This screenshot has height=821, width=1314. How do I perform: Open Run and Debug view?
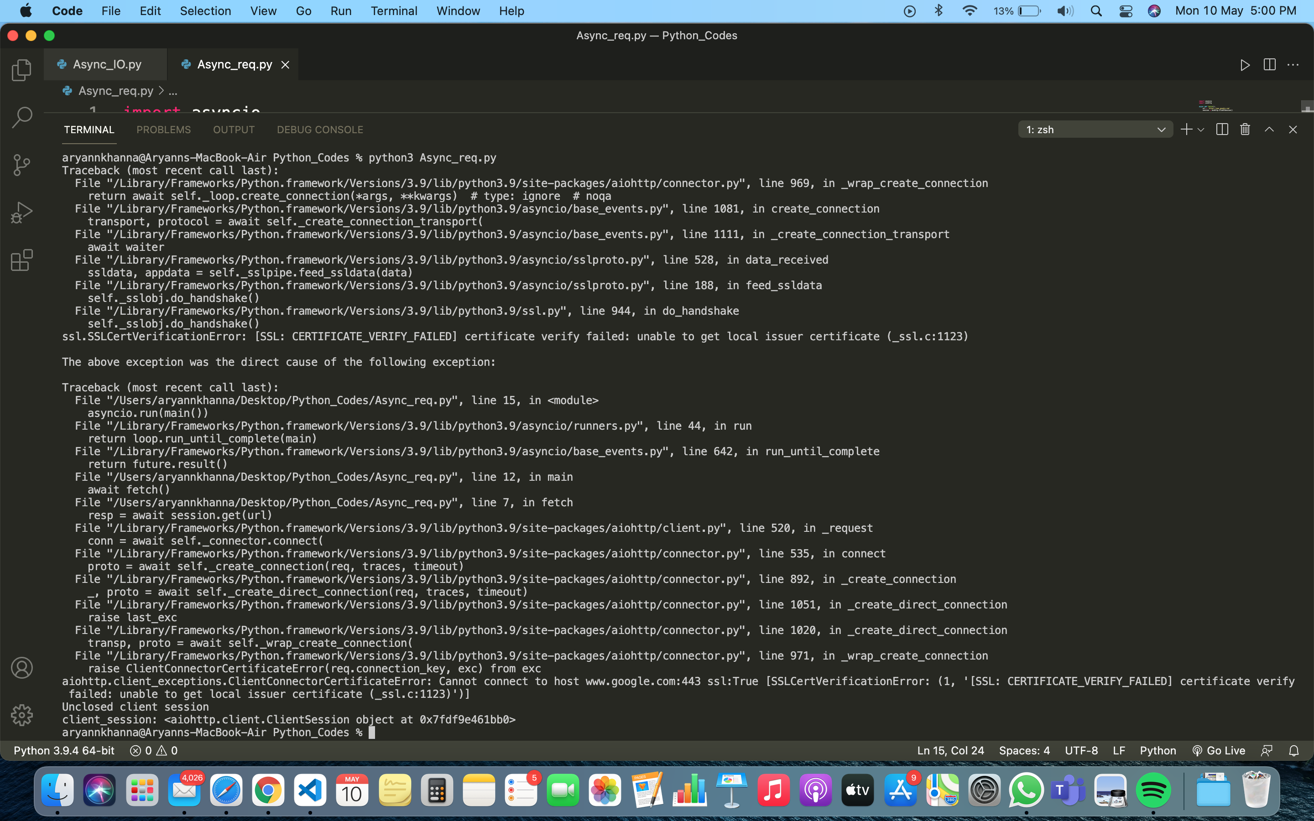pos(22,212)
